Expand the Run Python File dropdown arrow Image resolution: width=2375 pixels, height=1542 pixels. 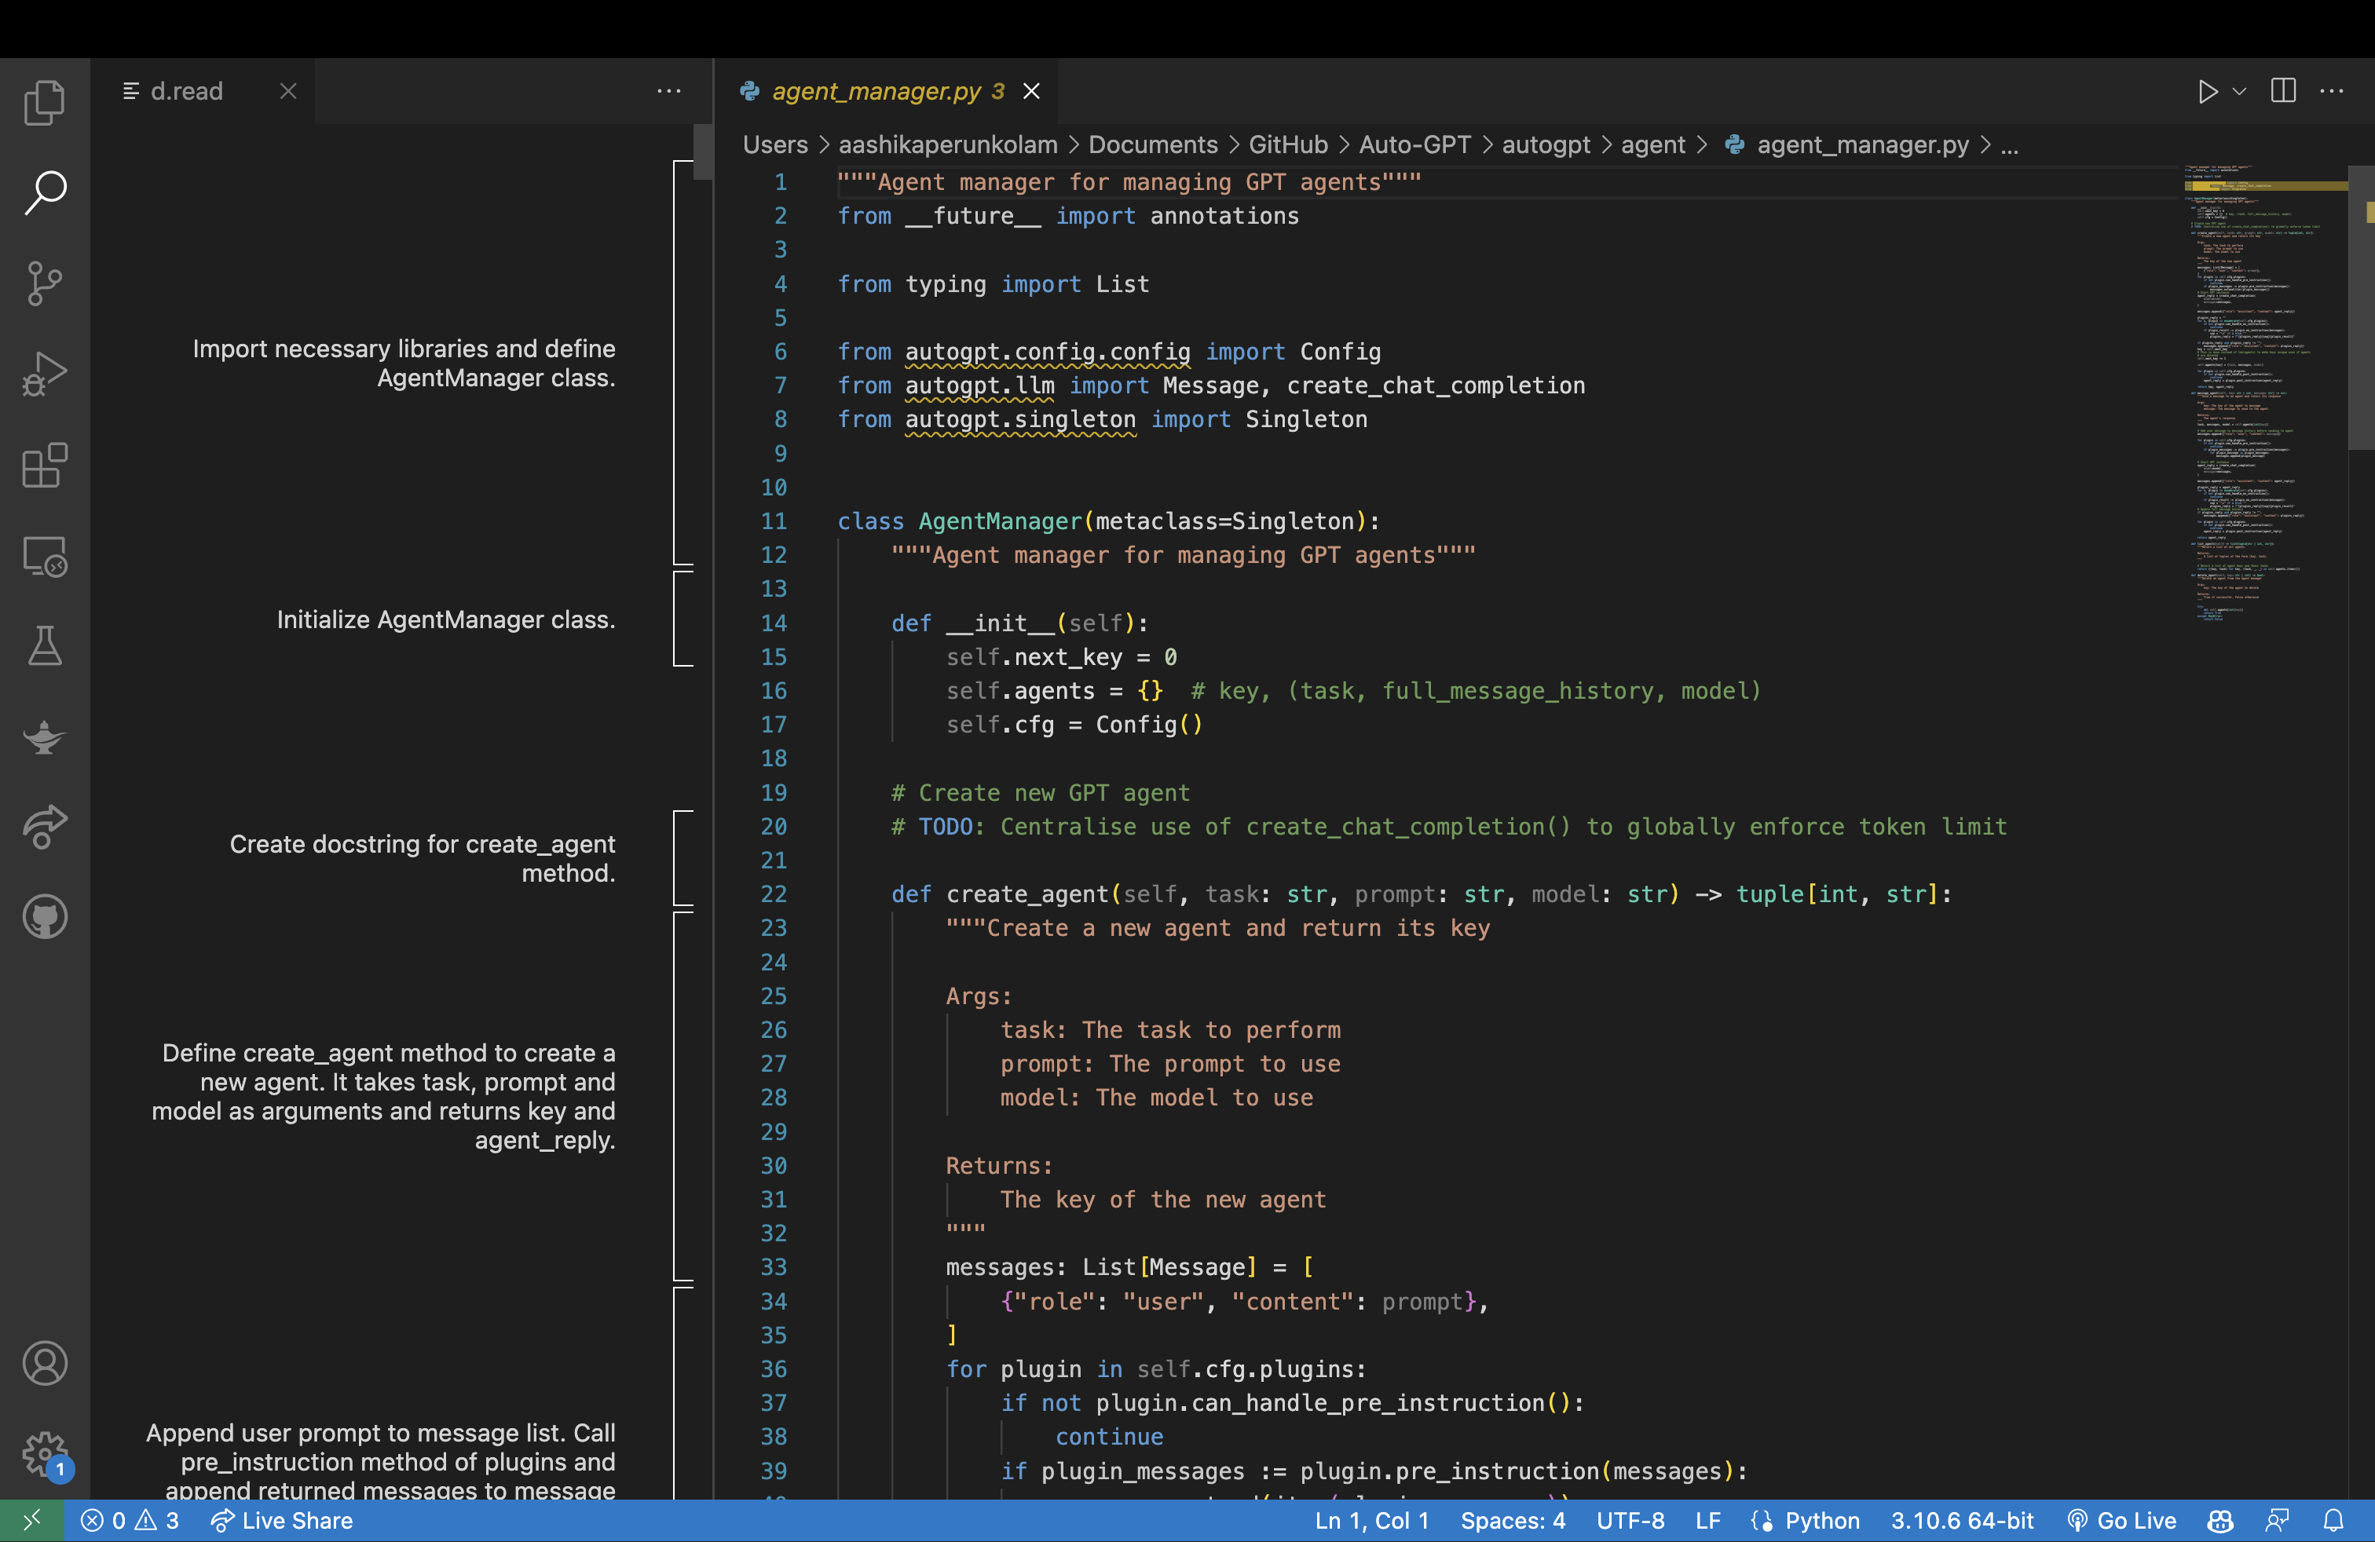[x=2239, y=92]
